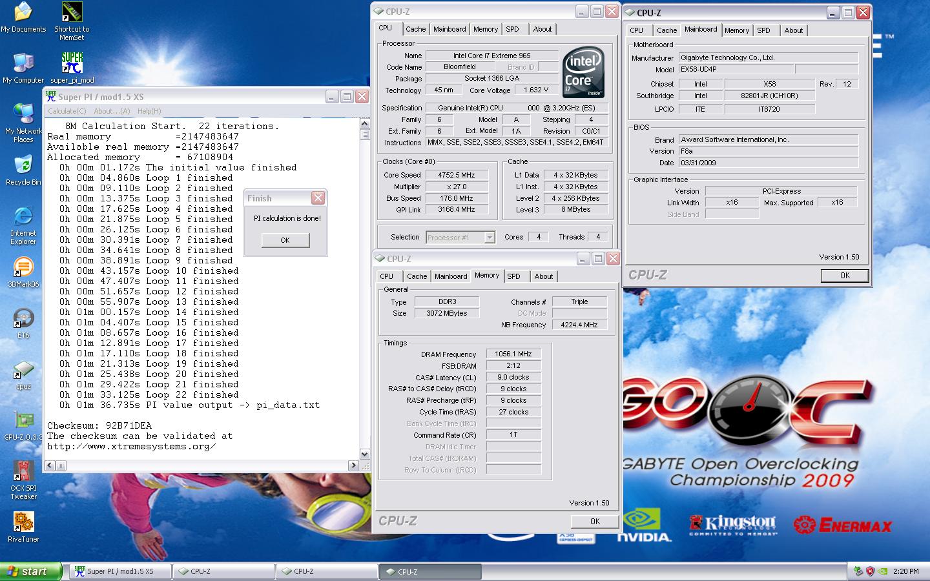Select Cache tab in CPU-Z CPU window
Screen dimensions: 930x581
click(x=415, y=29)
